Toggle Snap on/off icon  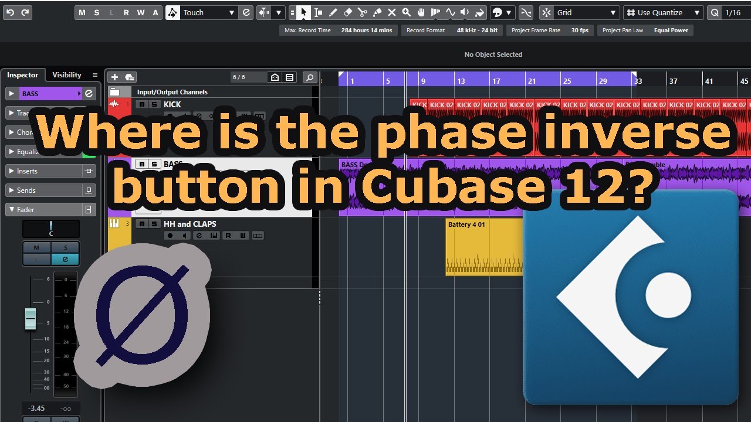coord(546,12)
